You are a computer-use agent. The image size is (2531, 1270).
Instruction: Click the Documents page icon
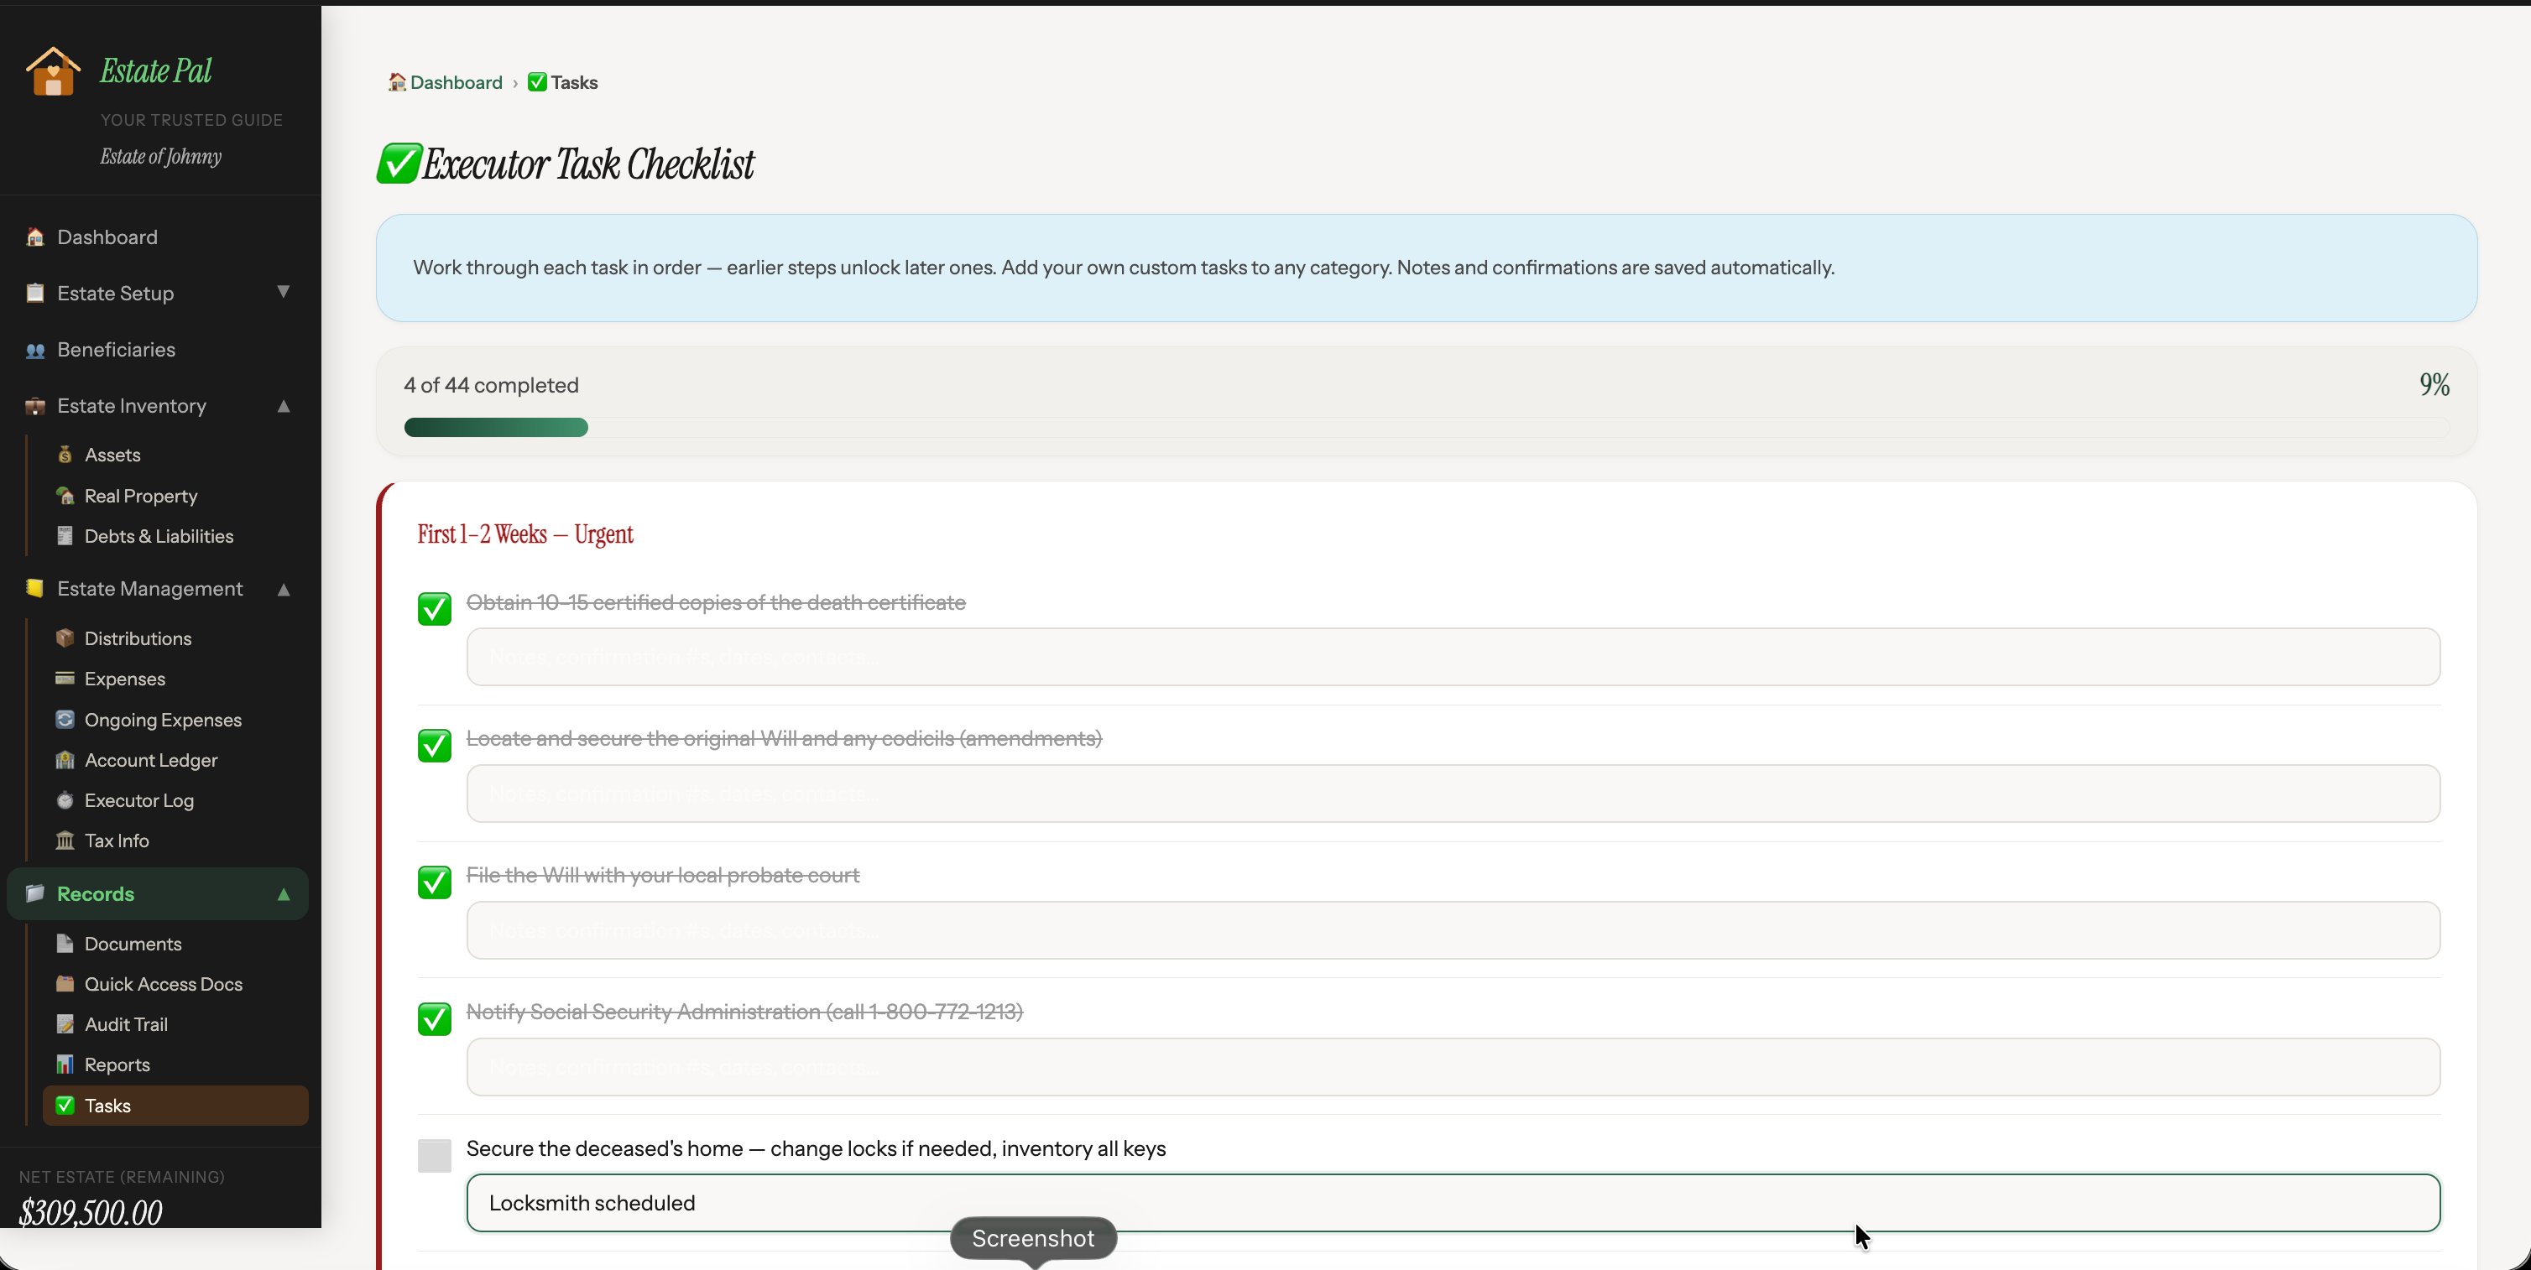pos(65,943)
